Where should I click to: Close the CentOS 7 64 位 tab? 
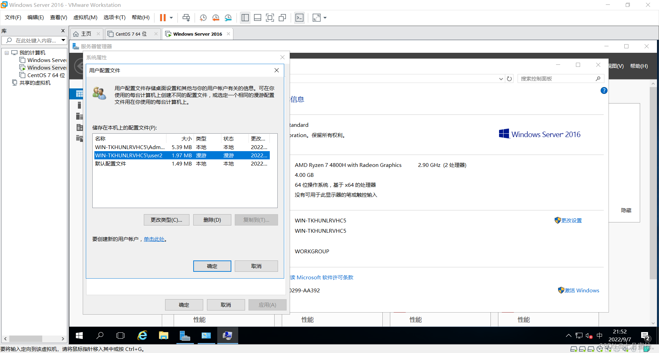pyautogui.click(x=156, y=34)
